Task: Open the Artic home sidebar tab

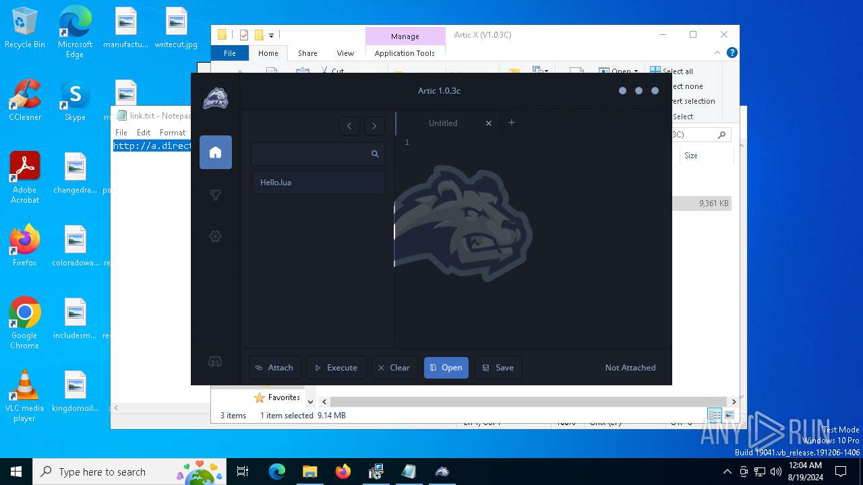Action: click(216, 152)
